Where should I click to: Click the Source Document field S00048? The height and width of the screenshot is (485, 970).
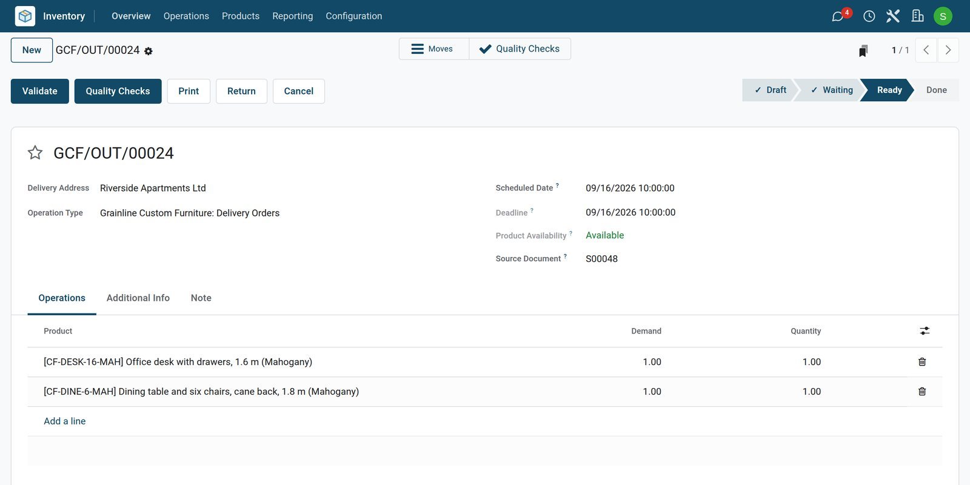coord(601,259)
